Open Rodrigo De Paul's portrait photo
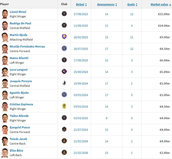Screen dimensions: 172x159 point(5,26)
